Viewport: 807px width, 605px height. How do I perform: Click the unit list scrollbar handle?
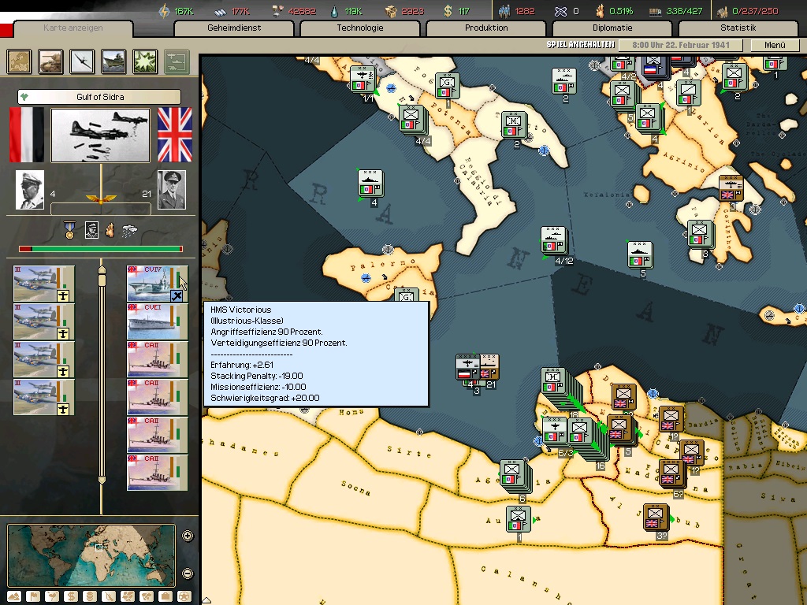tap(101, 272)
